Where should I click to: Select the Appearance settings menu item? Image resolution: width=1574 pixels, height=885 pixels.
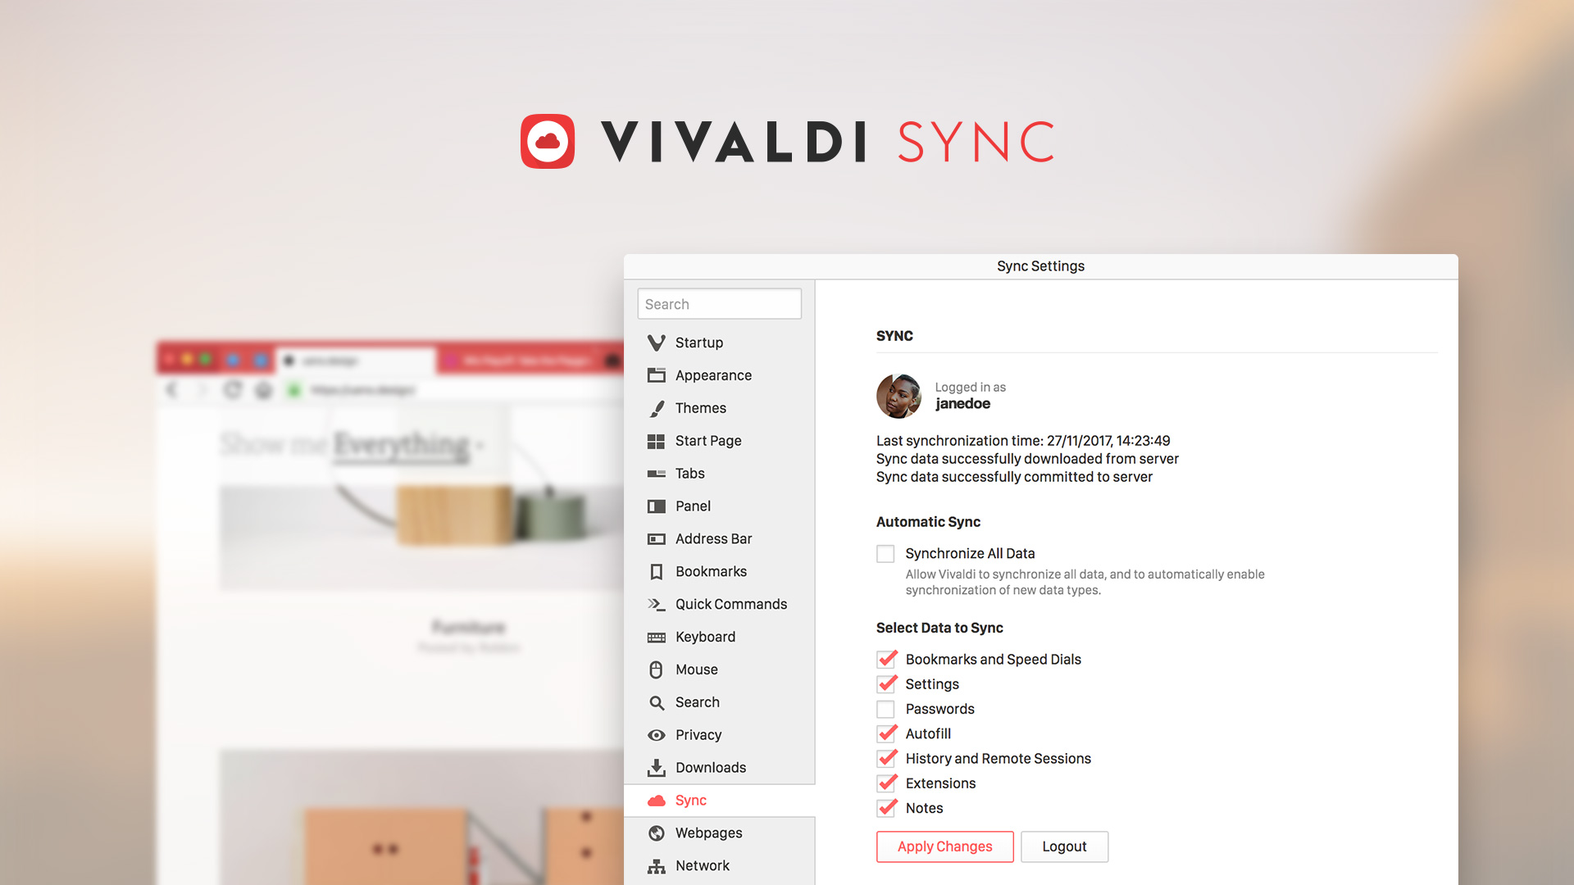[x=712, y=375]
